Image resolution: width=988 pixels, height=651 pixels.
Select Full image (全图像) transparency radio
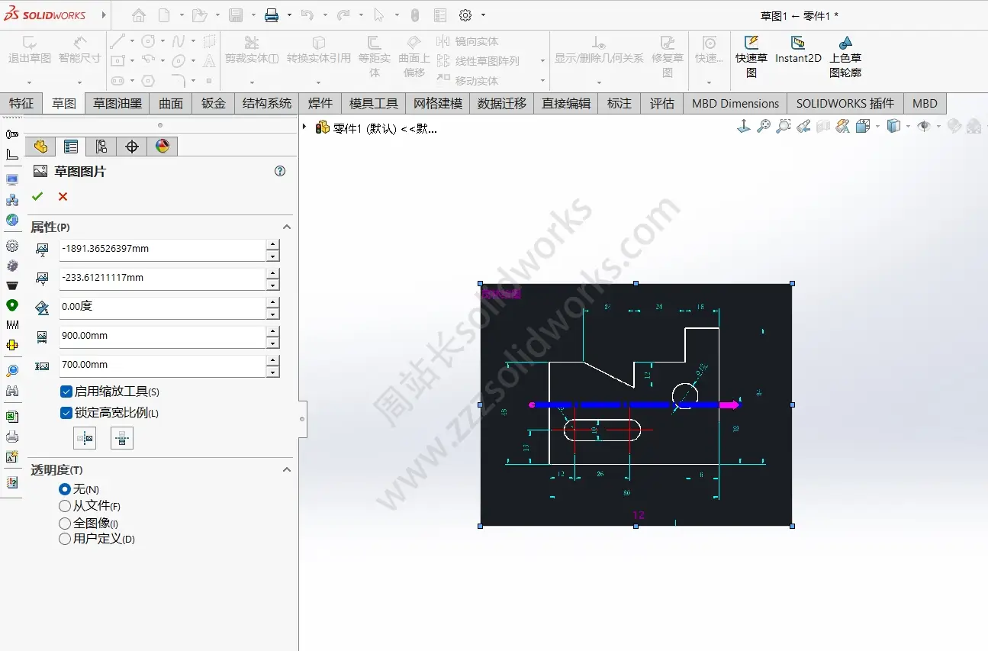[x=65, y=524]
